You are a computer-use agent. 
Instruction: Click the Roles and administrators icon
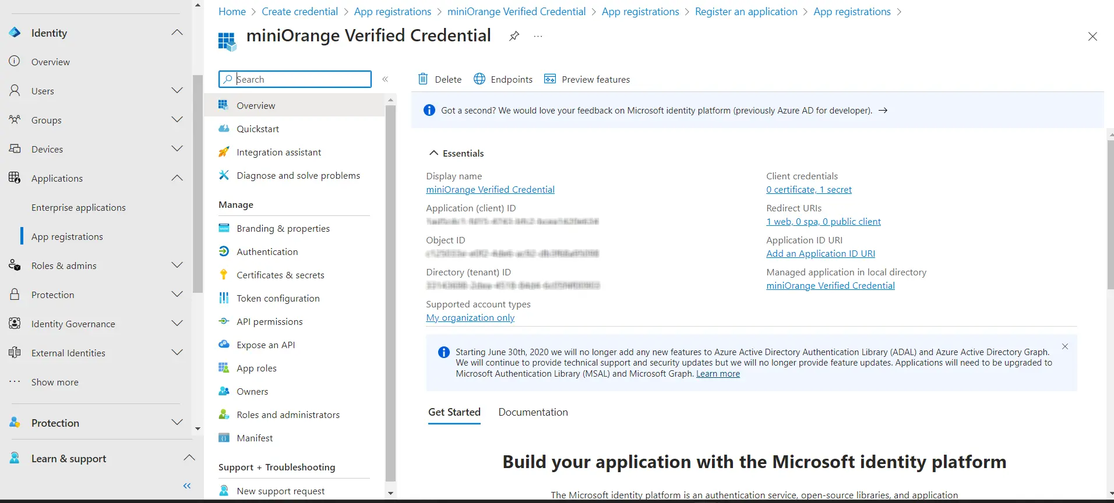[x=223, y=415]
